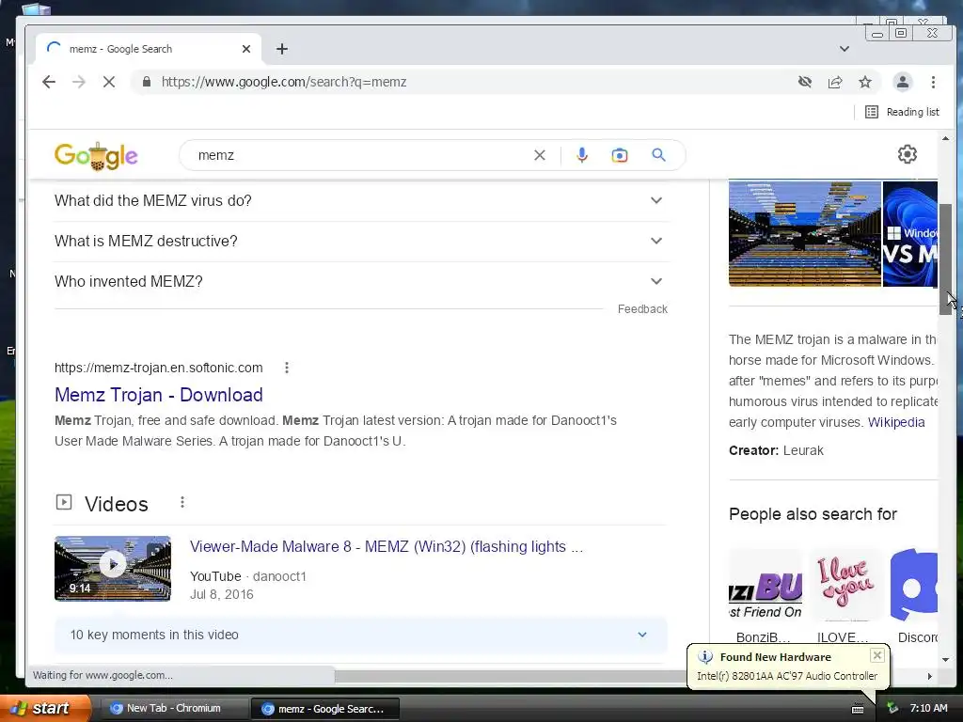Play the 9:14 MEMZ video thumbnail
This screenshot has height=722, width=963.
pos(113,569)
